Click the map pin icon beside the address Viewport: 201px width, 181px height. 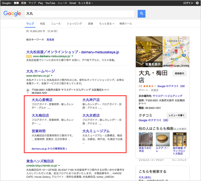coord(28,91)
